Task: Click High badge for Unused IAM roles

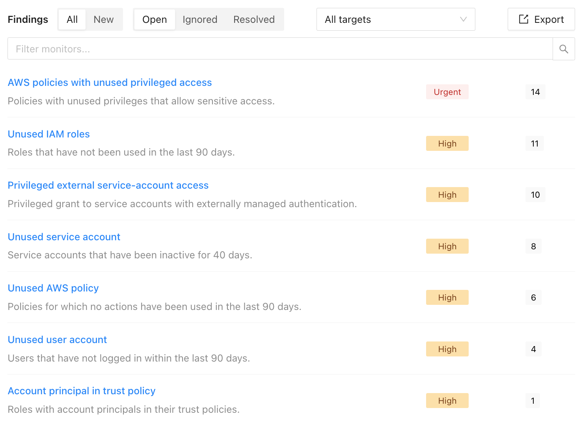Action: coord(447,143)
